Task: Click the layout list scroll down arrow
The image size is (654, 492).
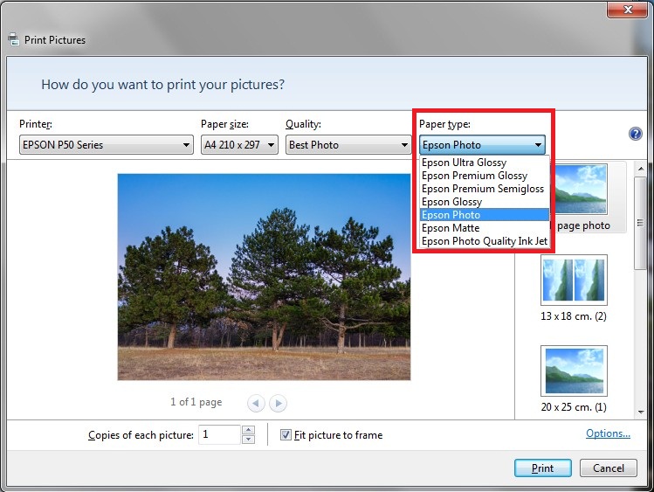Action: tap(641, 412)
